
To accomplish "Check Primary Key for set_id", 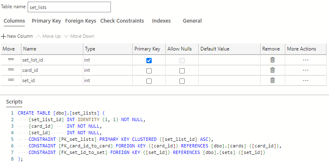I will pyautogui.click(x=149, y=81).
